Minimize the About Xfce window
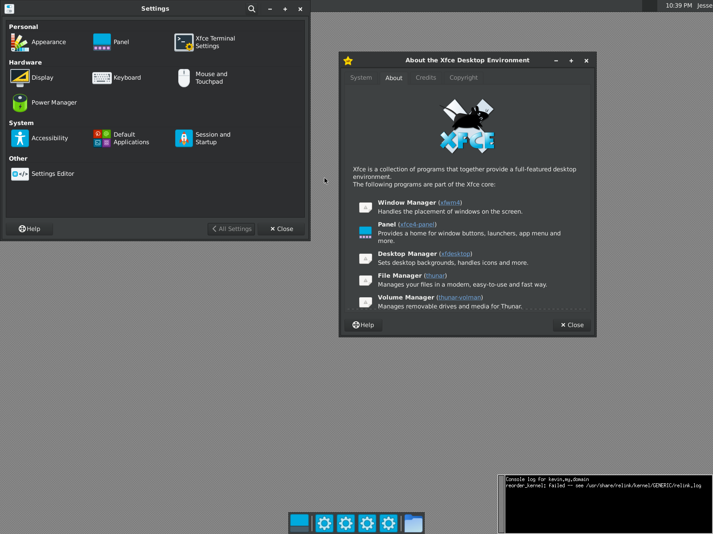Screen dimensions: 713x534 click(556, 61)
